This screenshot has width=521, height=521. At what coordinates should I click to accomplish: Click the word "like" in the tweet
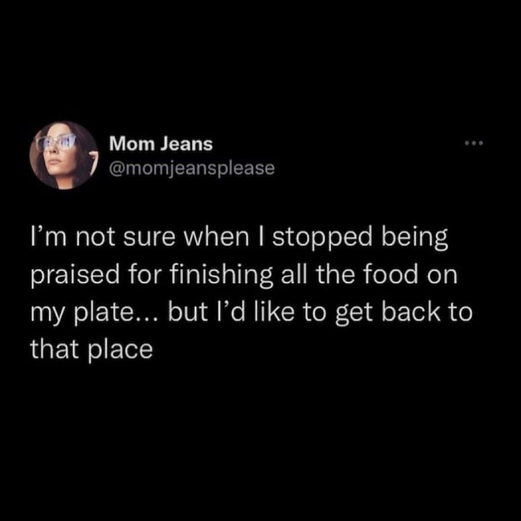(274, 312)
